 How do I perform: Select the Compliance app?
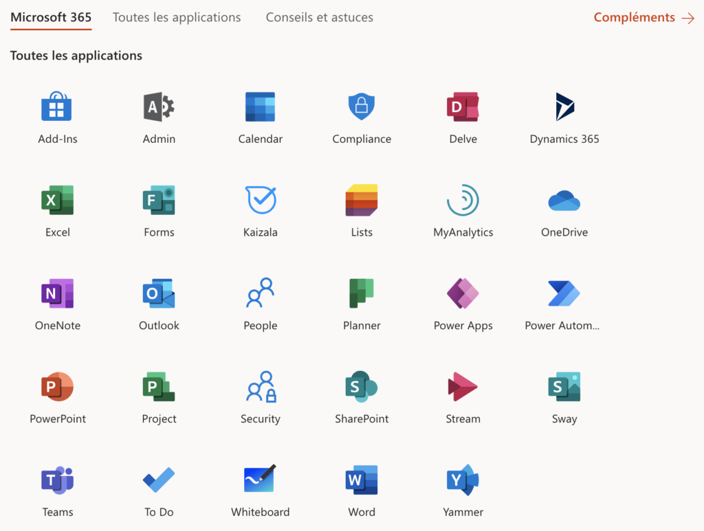click(361, 106)
